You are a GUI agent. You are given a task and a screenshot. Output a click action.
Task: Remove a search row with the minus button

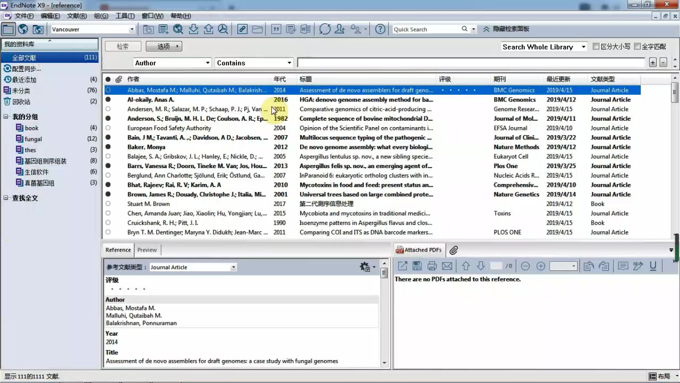coord(663,63)
